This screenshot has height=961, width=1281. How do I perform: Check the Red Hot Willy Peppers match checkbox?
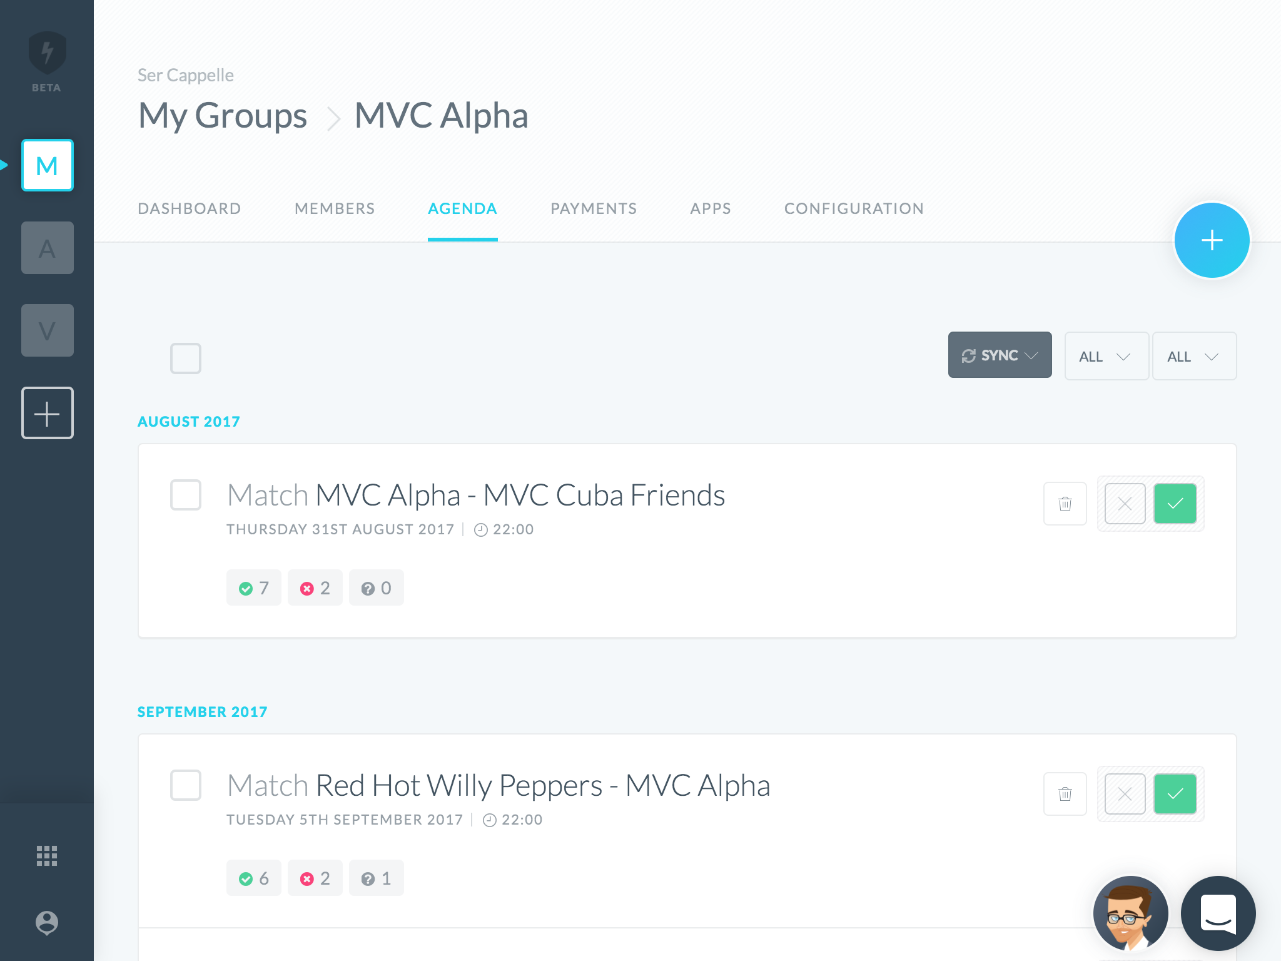[186, 785]
